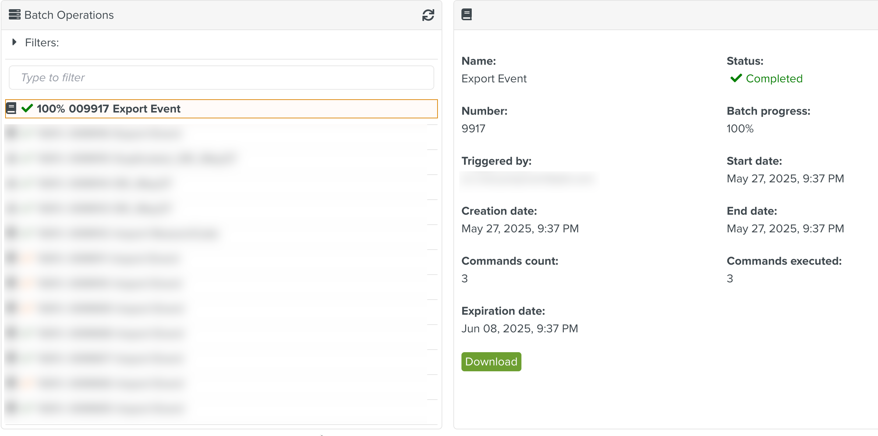This screenshot has height=436, width=878.
Task: Click the blurred Triggered by value
Action: point(528,179)
